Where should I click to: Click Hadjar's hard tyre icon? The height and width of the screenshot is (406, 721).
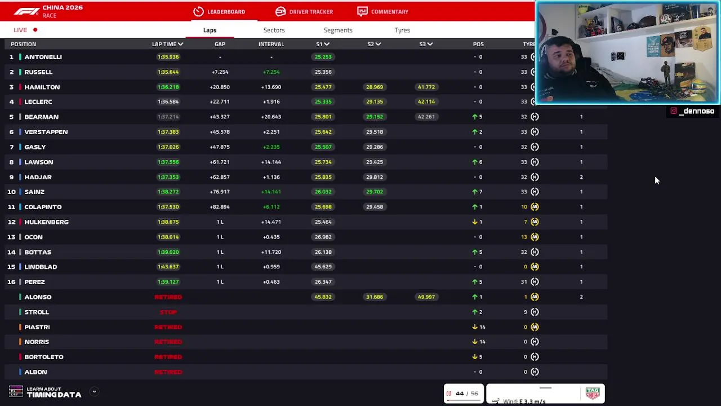[535, 177]
